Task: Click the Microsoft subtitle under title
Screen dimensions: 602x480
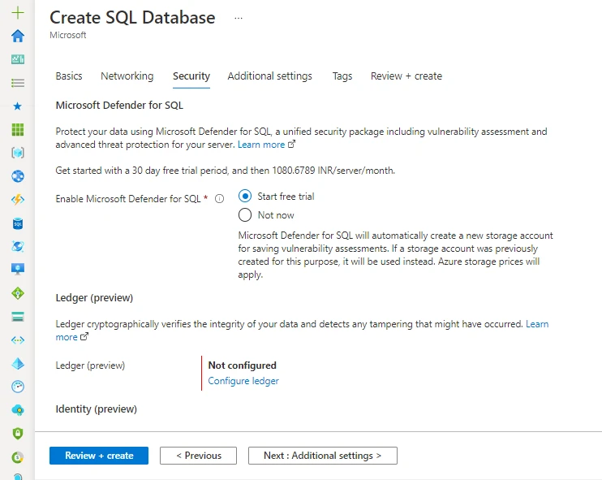Action: (68, 35)
